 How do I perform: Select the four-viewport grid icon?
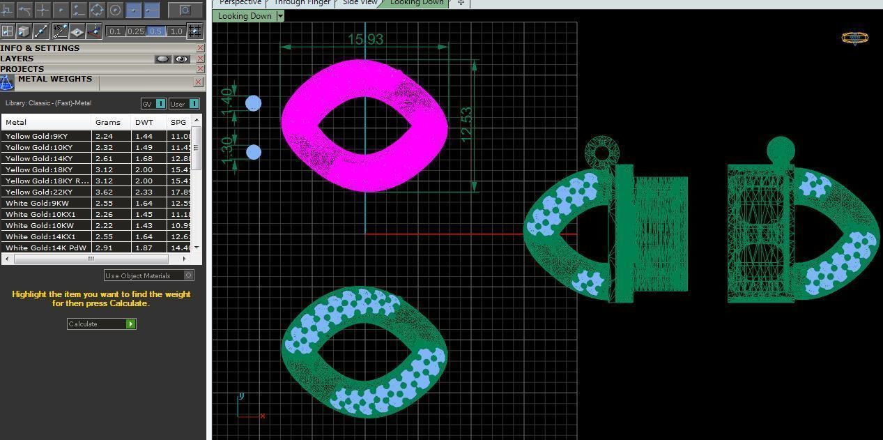coord(7,31)
